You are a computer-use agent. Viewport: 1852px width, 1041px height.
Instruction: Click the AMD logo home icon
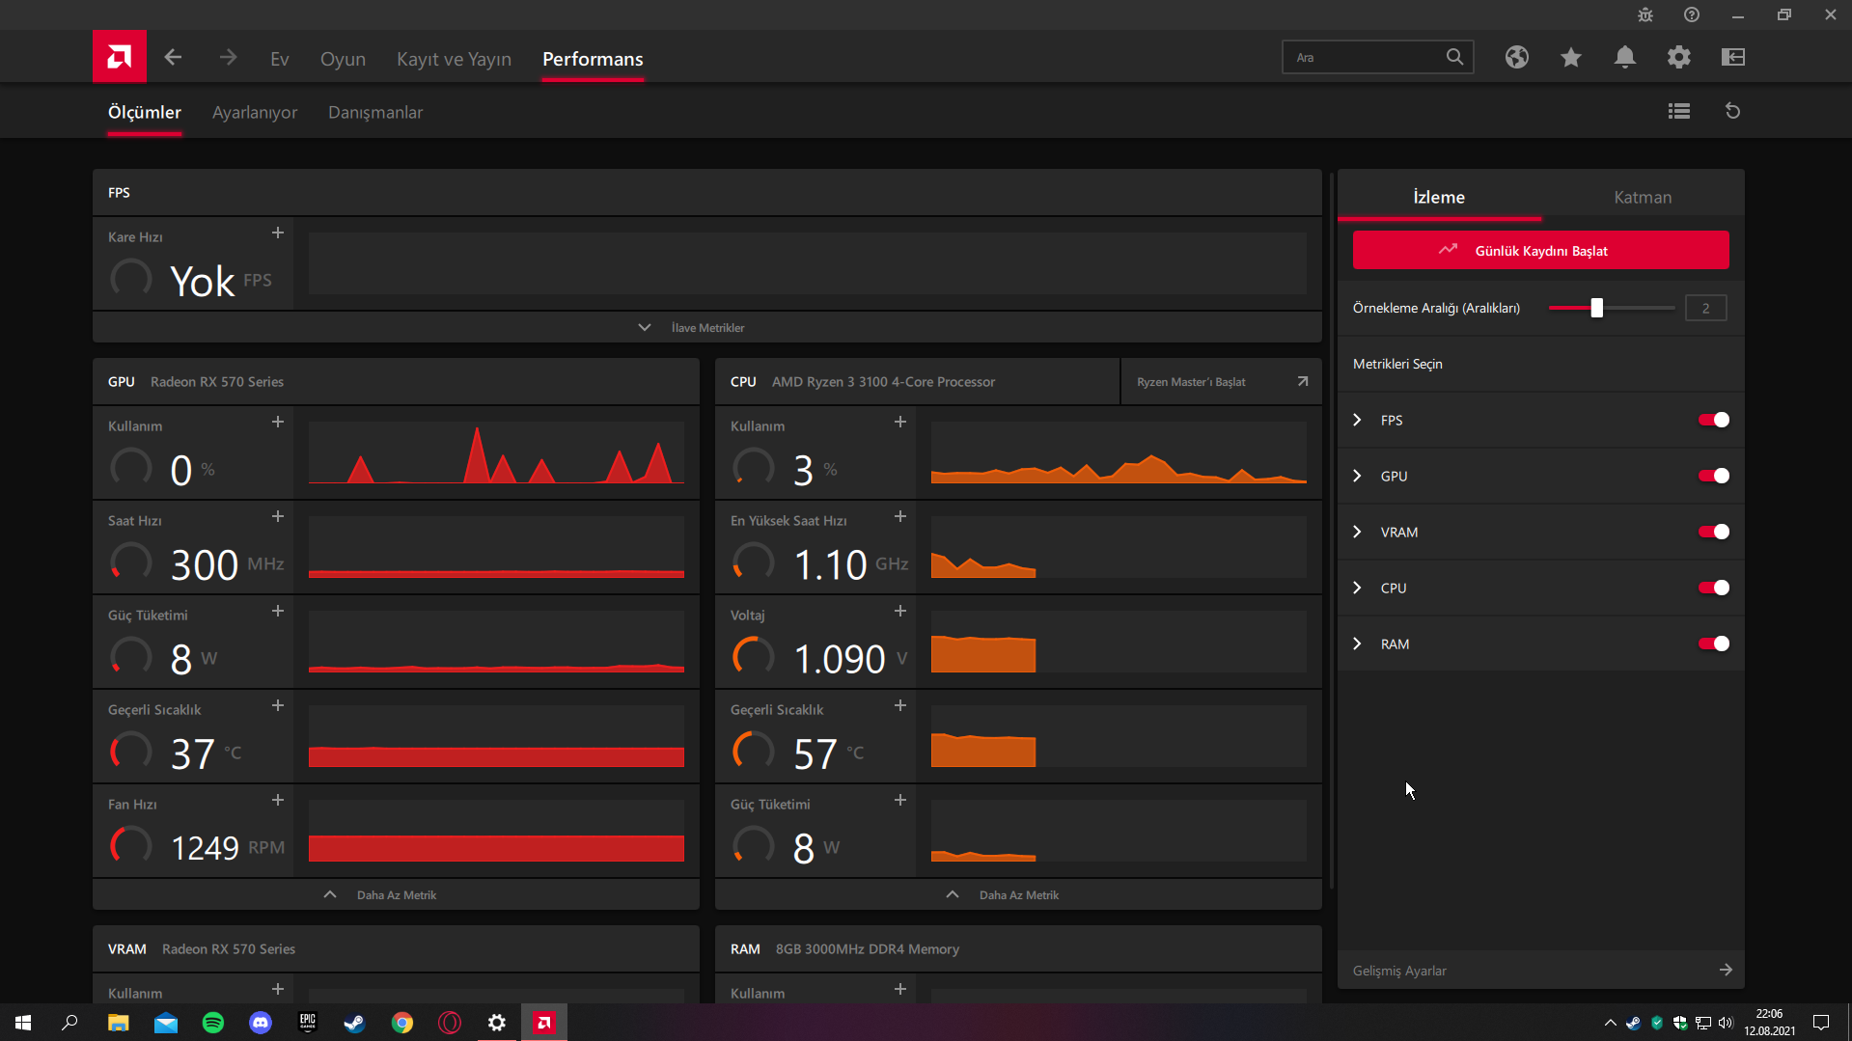tap(120, 57)
